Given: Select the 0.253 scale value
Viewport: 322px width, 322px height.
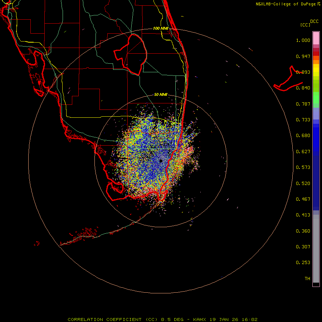Looking at the screenshot, I should pos(303,263).
